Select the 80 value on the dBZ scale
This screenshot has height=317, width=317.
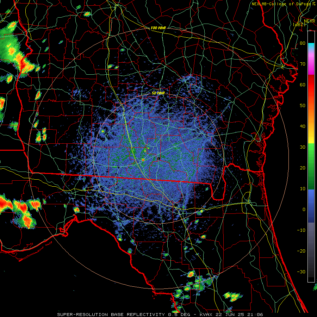(303, 43)
